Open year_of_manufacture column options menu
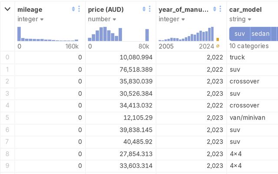Viewport: 278px width, 174px height. click(x=221, y=9)
